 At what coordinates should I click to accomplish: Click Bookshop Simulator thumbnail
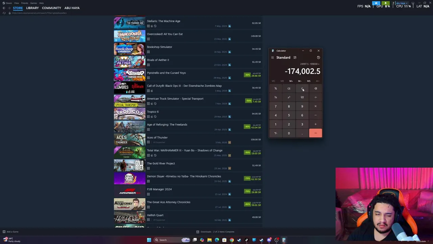(130, 49)
